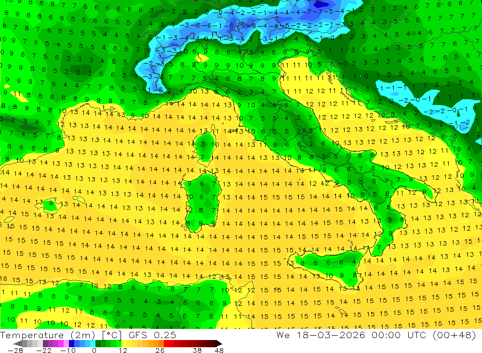Click the '12' label under the color bar

[123, 351]
